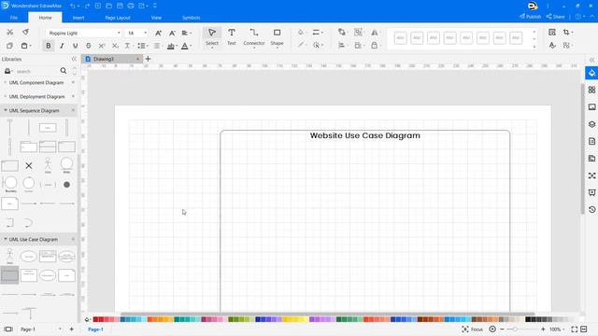Image resolution: width=598 pixels, height=336 pixels.
Task: Decrease font size with the A- icon
Action: point(172,34)
